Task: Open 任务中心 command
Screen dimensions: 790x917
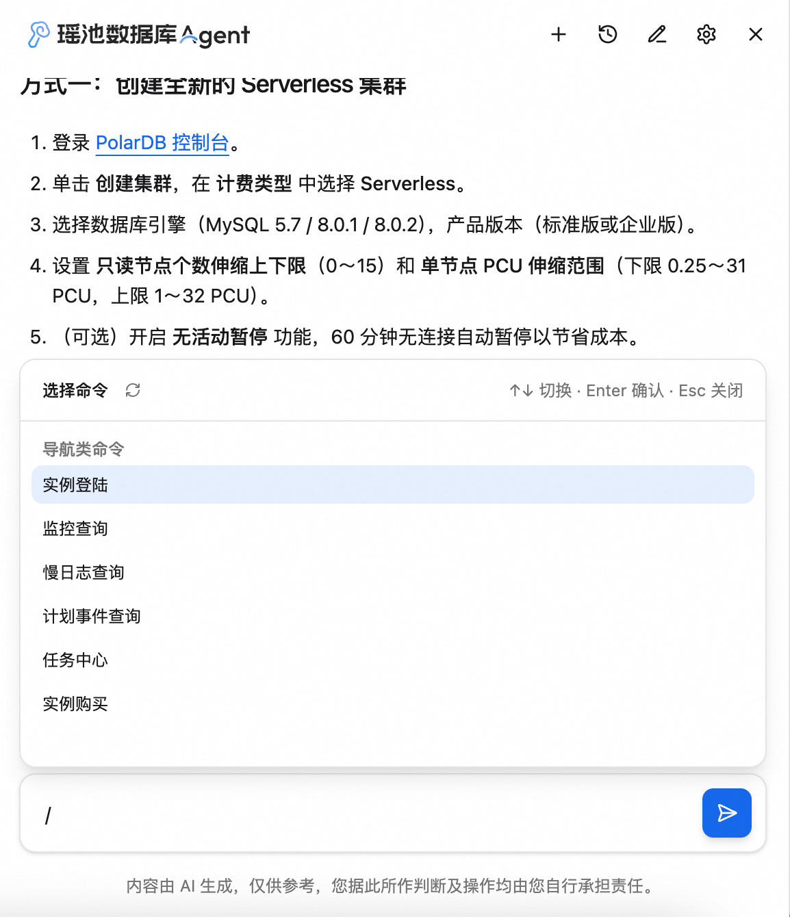Action: click(75, 660)
